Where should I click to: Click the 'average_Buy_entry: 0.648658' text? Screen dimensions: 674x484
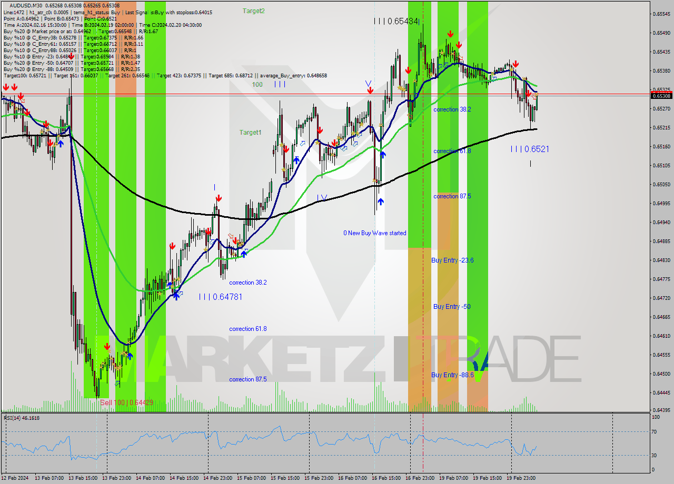pyautogui.click(x=293, y=75)
